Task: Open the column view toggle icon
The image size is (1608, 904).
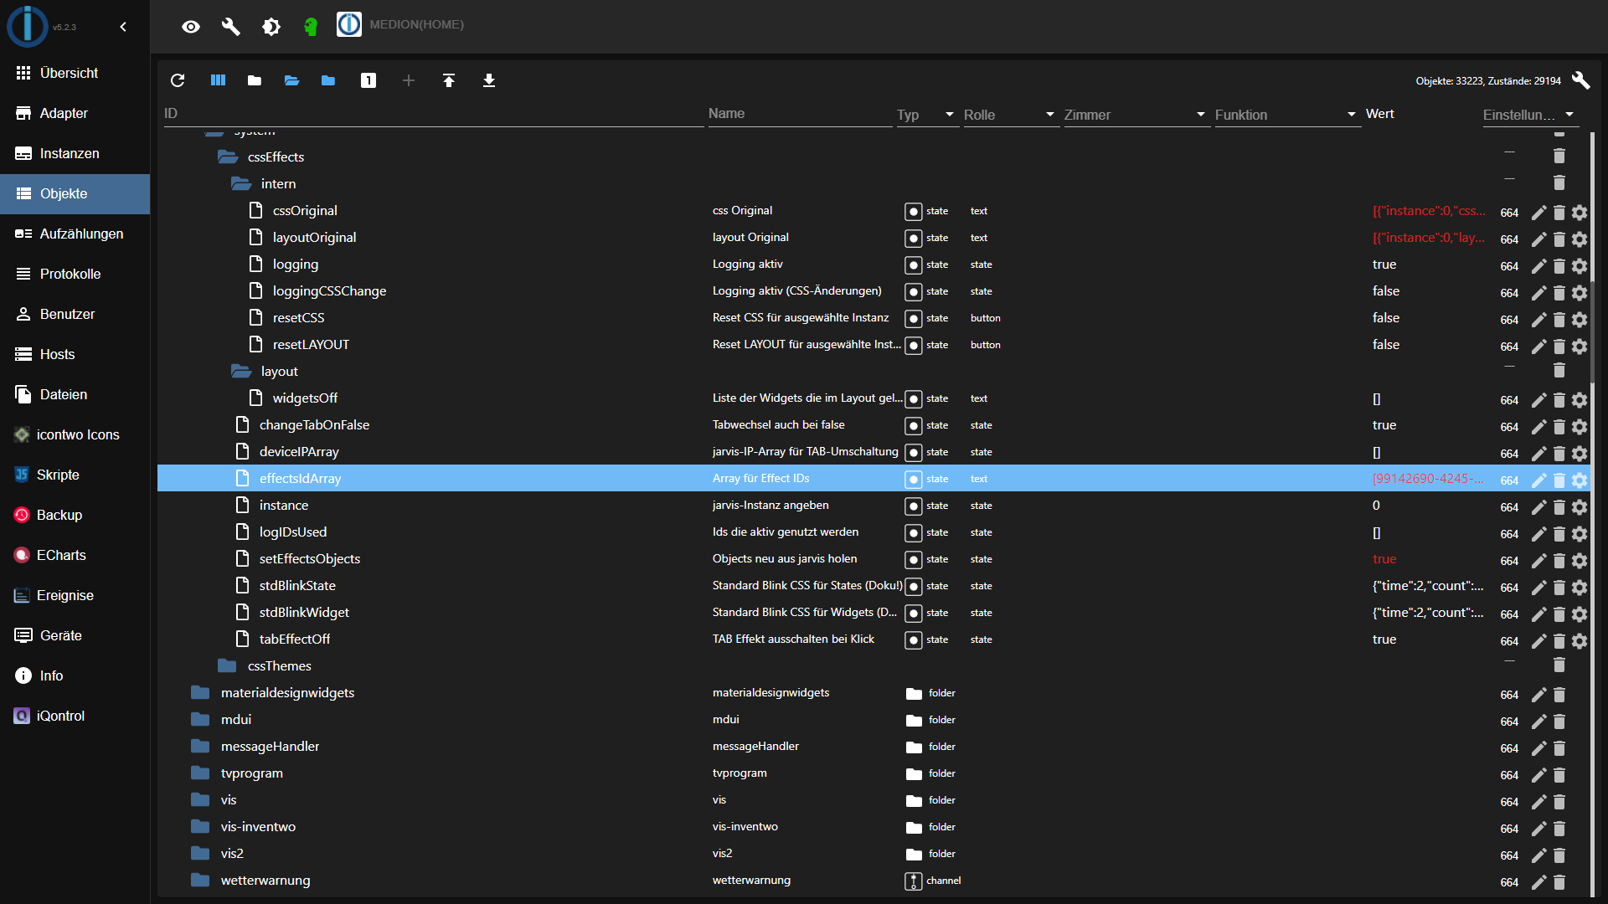Action: pyautogui.click(x=218, y=80)
